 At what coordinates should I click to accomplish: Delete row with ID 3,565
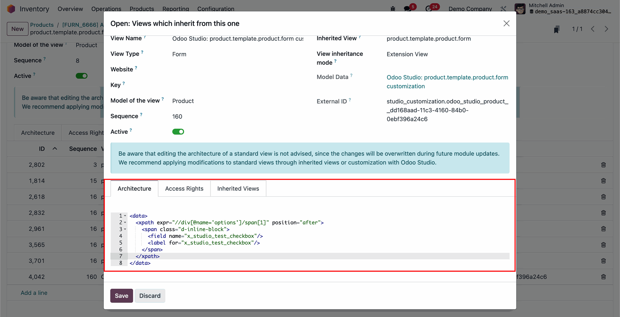(x=603, y=245)
